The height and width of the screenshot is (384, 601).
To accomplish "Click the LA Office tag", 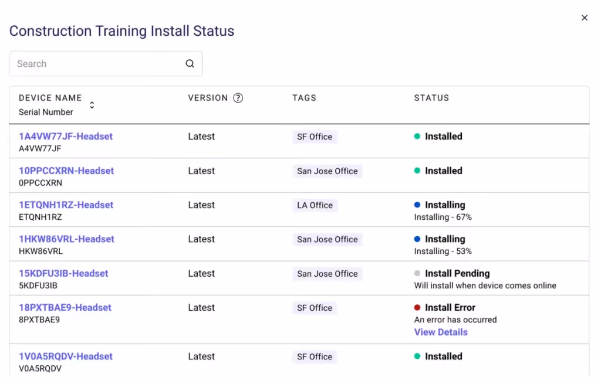I will click(315, 205).
